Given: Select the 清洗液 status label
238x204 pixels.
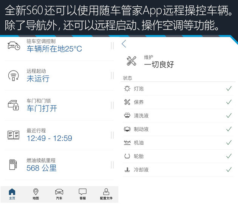Looking at the screenshot, I should tap(141, 116).
